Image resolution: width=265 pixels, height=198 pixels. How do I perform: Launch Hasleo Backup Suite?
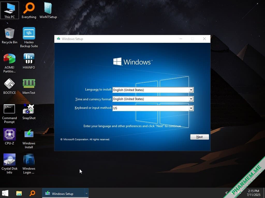point(29,37)
